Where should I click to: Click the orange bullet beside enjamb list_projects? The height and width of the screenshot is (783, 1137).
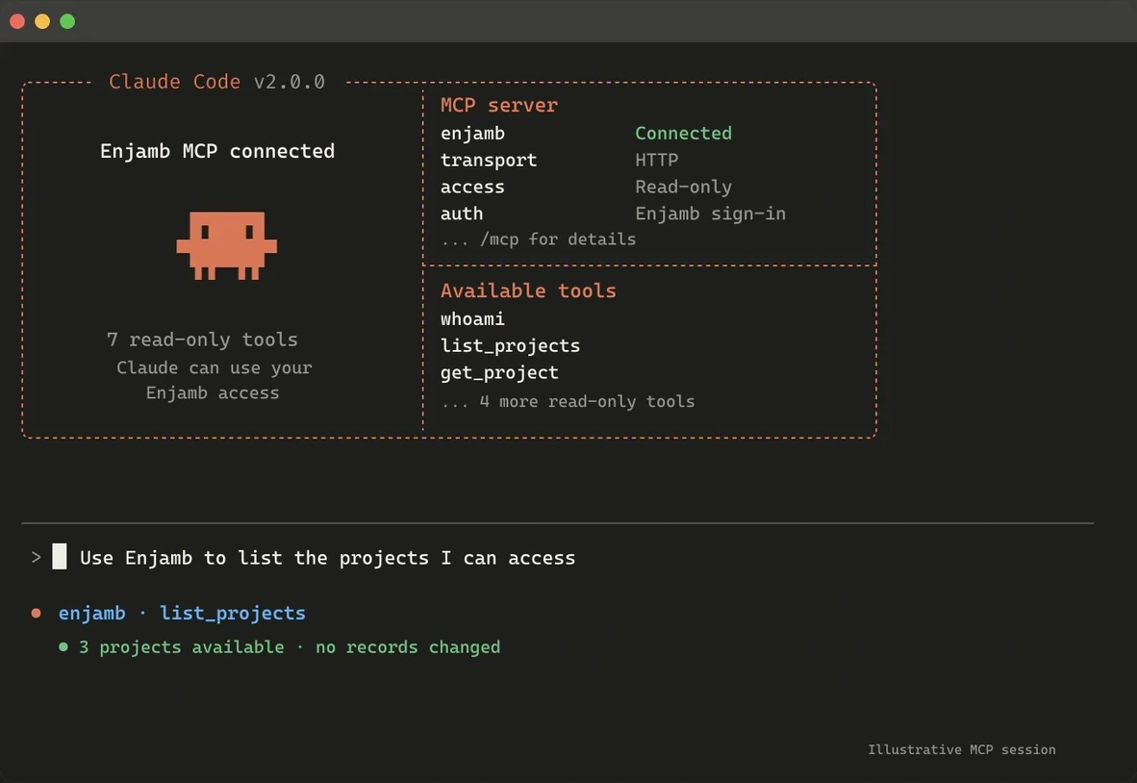(37, 614)
